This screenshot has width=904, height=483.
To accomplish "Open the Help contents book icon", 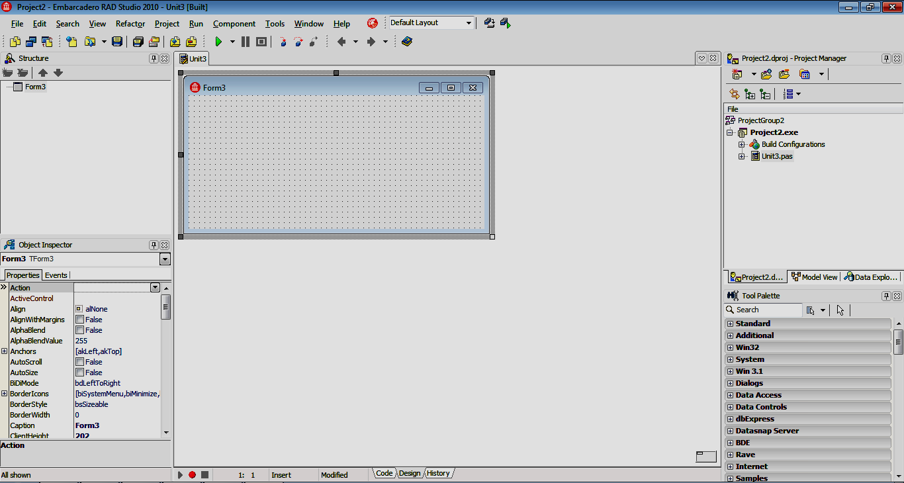I will 406,42.
